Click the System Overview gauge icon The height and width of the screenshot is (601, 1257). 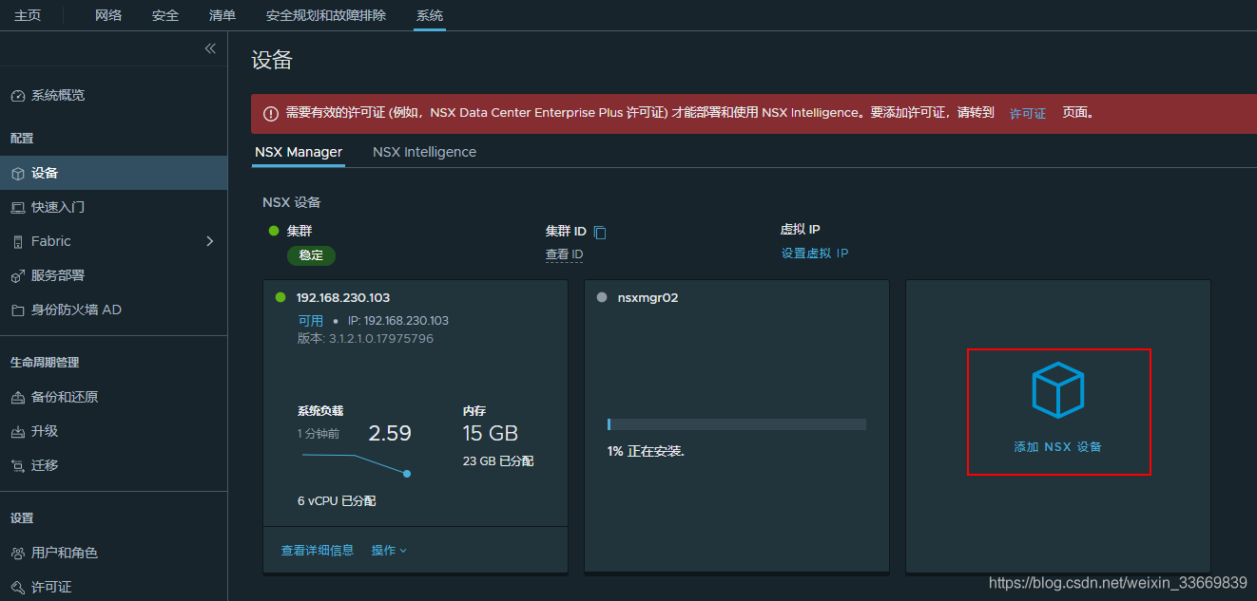17,96
